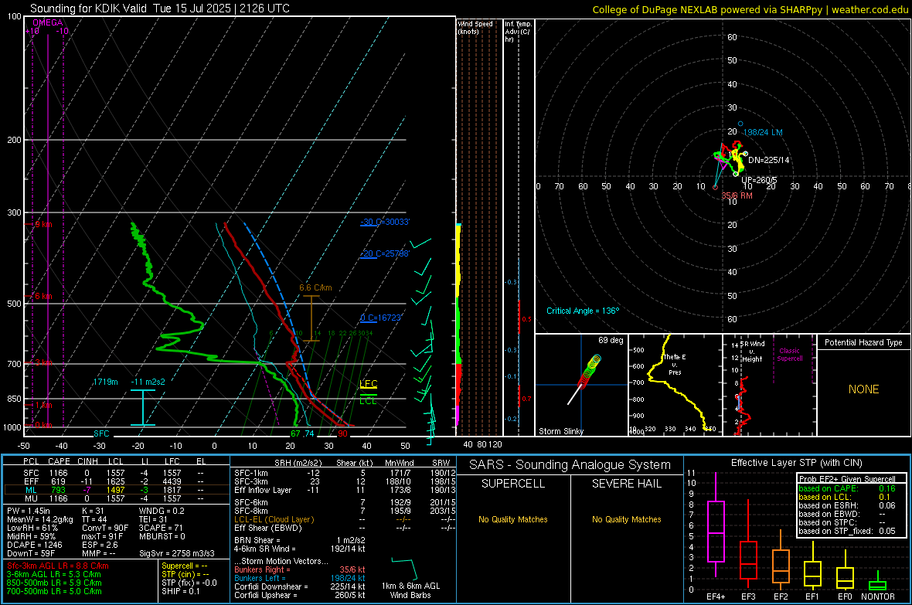Click the WNDG = 0.2 value

click(x=162, y=511)
